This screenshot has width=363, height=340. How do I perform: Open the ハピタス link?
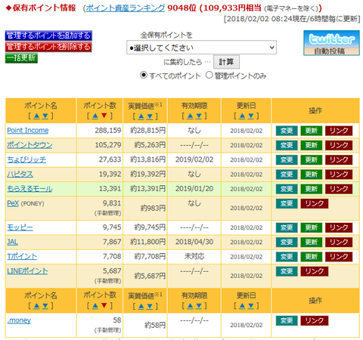20,175
